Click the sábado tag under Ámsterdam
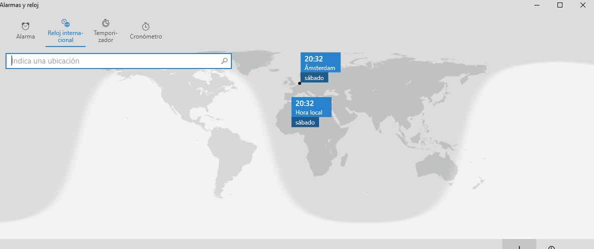 click(x=314, y=77)
